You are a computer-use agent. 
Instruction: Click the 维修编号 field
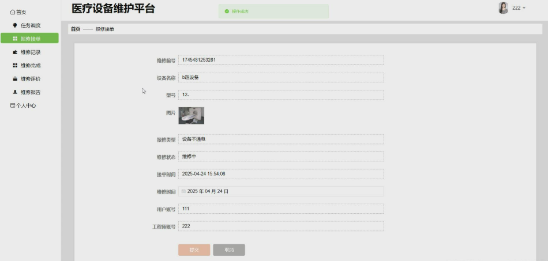point(281,60)
